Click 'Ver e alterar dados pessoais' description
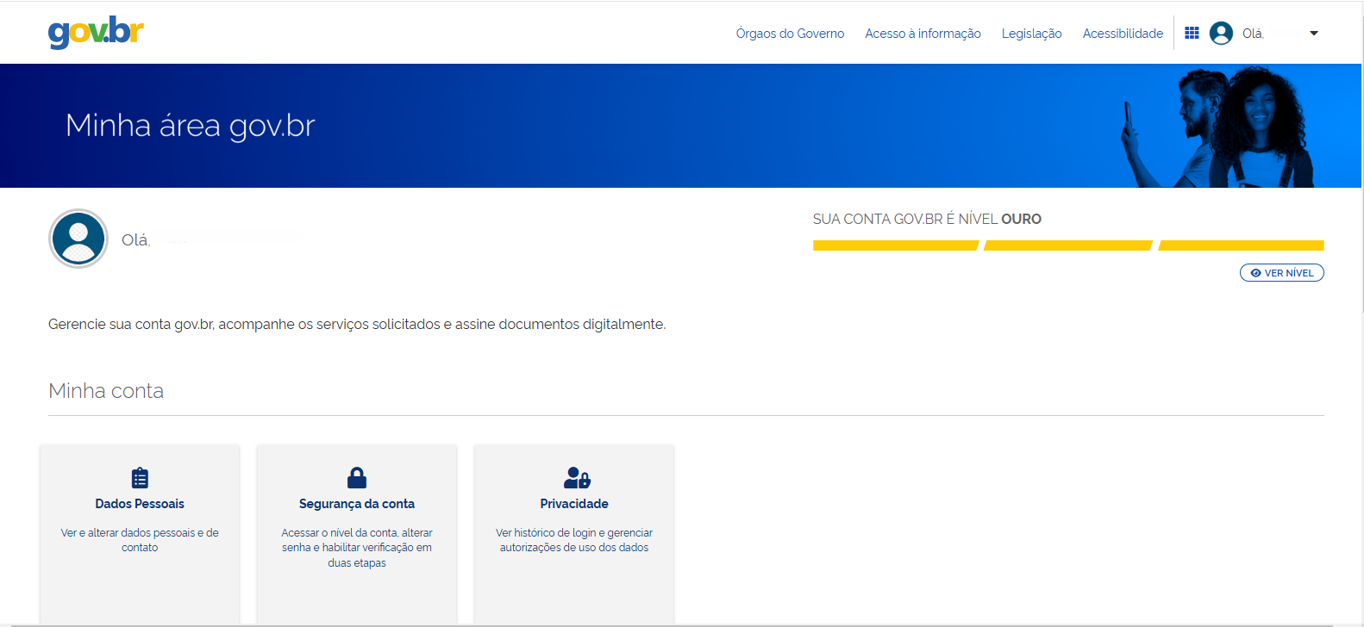Screen dimensions: 1364x627 (140, 540)
